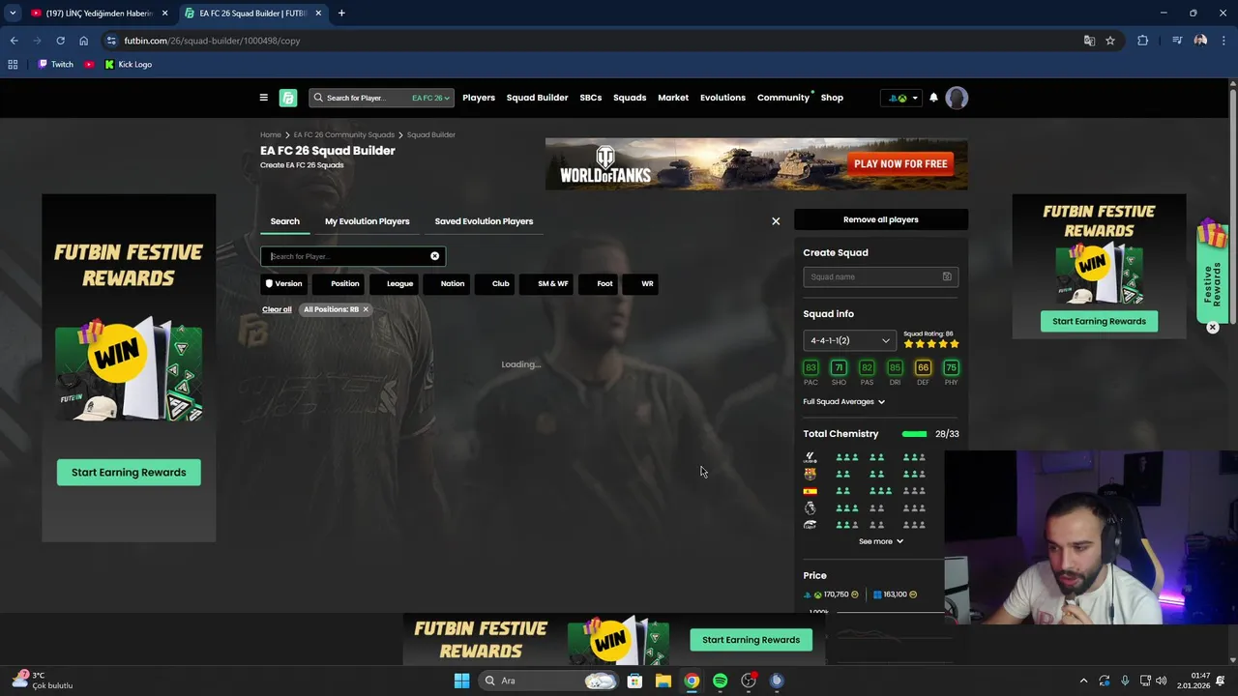Click the Home breadcrumb link
Screen dimensions: 1238x696
tap(271, 135)
